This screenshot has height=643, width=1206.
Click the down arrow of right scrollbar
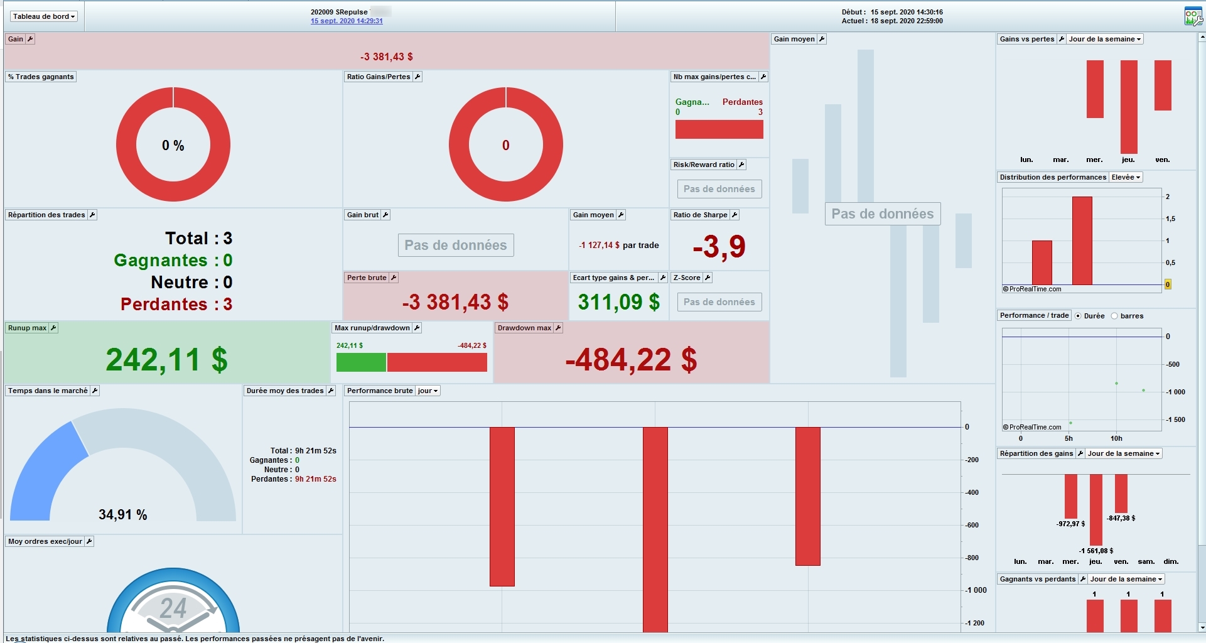tap(1202, 627)
